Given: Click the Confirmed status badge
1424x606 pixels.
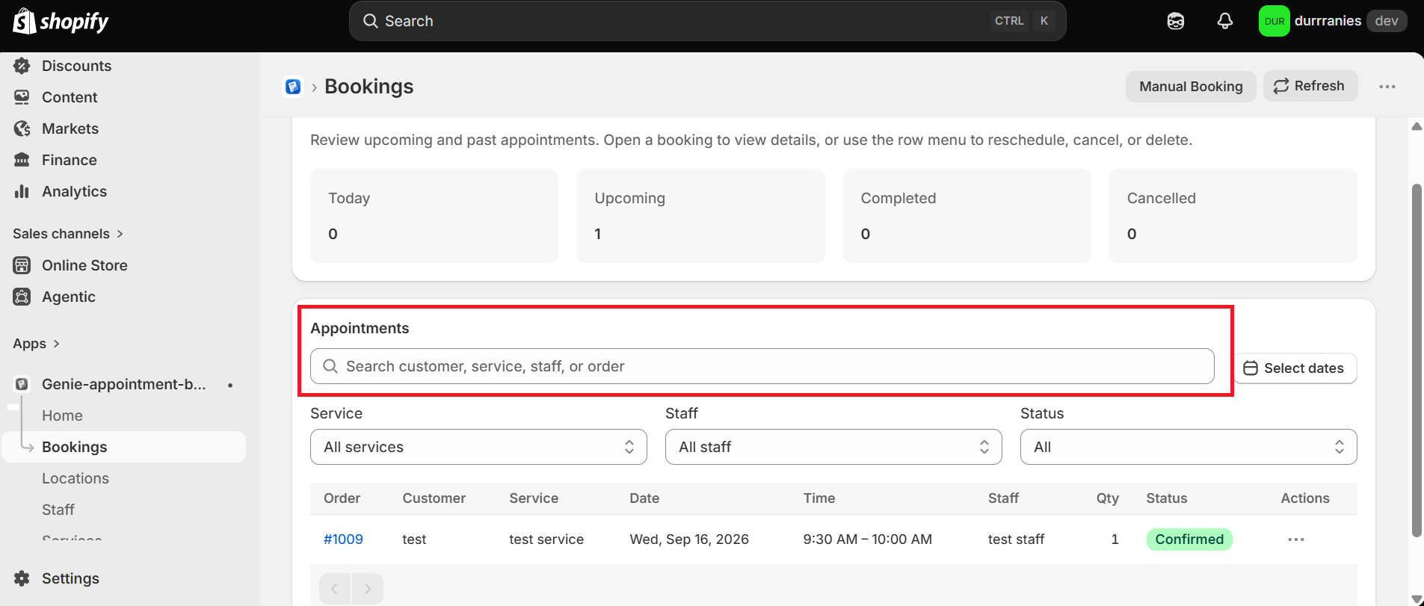Looking at the screenshot, I should (x=1189, y=539).
